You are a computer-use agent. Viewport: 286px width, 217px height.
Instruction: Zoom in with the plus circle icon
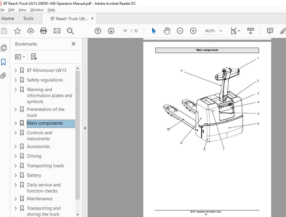(x=193, y=31)
